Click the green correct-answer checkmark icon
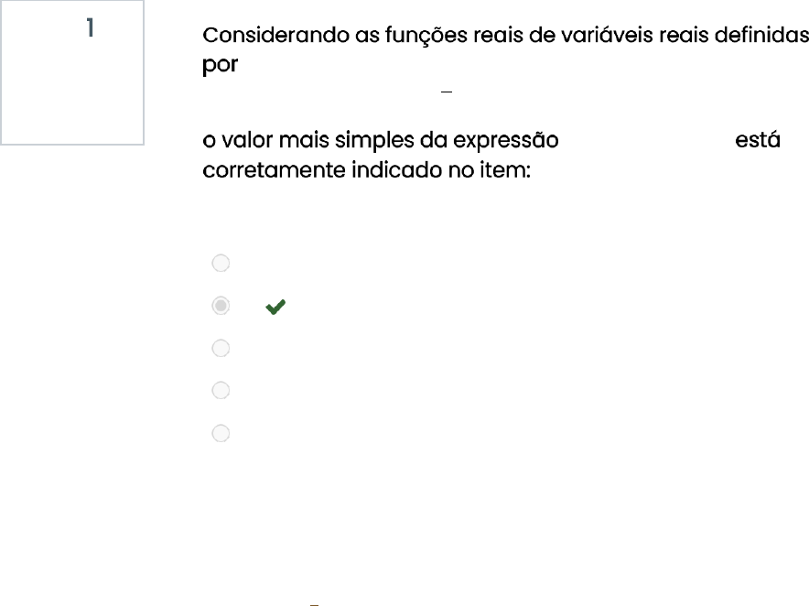The image size is (809, 606). tap(275, 308)
